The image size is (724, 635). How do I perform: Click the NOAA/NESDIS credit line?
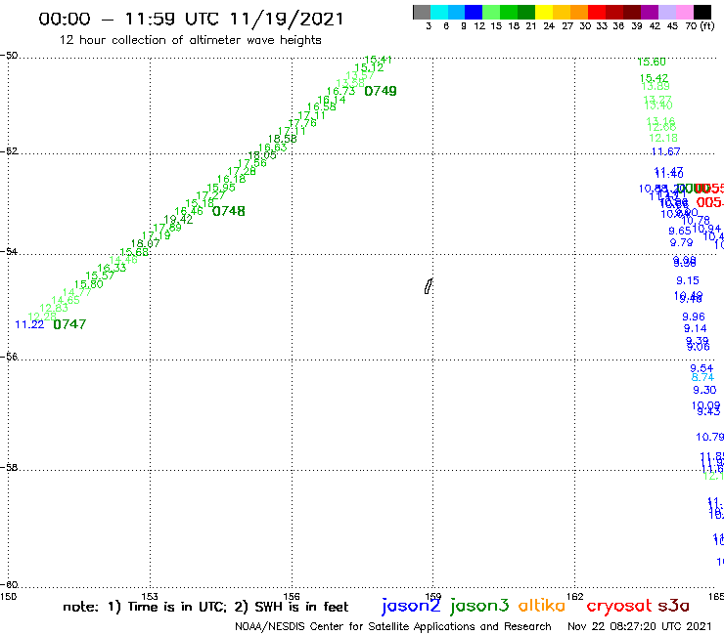pos(393,626)
